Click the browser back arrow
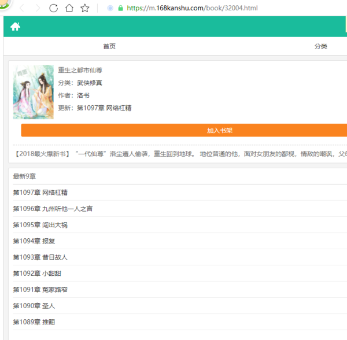This screenshot has width=347, height=340. (x=22, y=8)
